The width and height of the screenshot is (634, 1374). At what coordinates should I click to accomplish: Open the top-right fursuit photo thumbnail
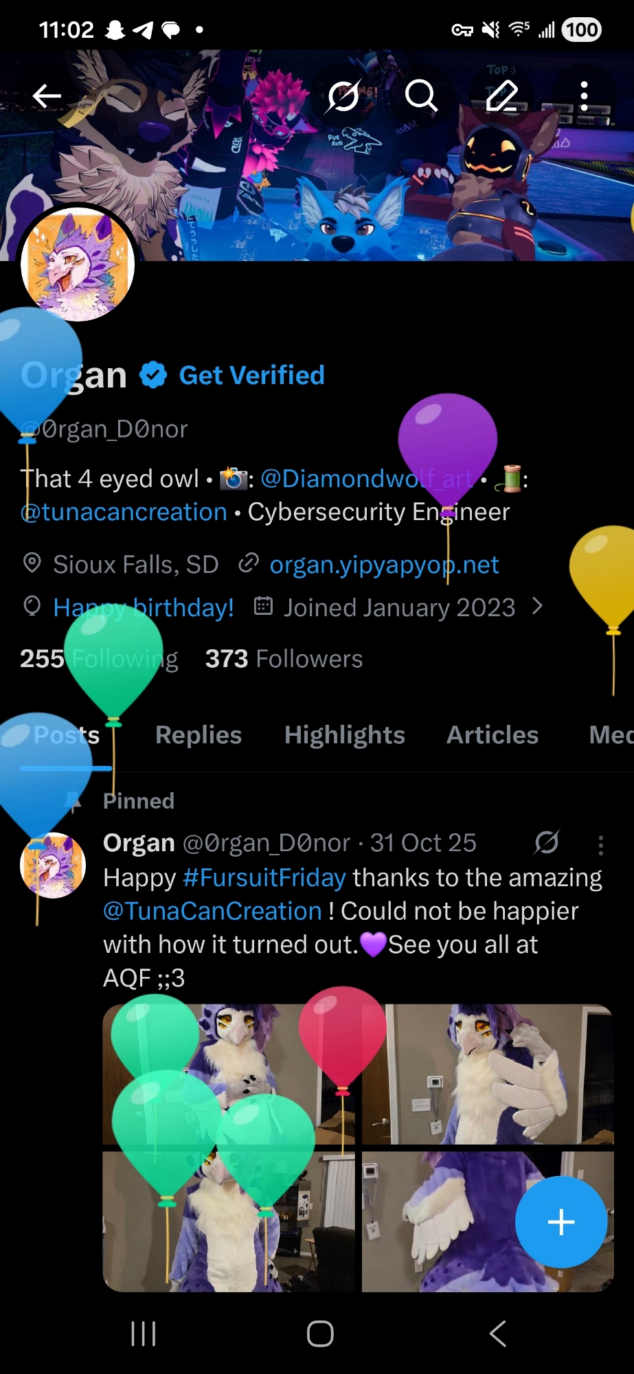pyautogui.click(x=488, y=1074)
